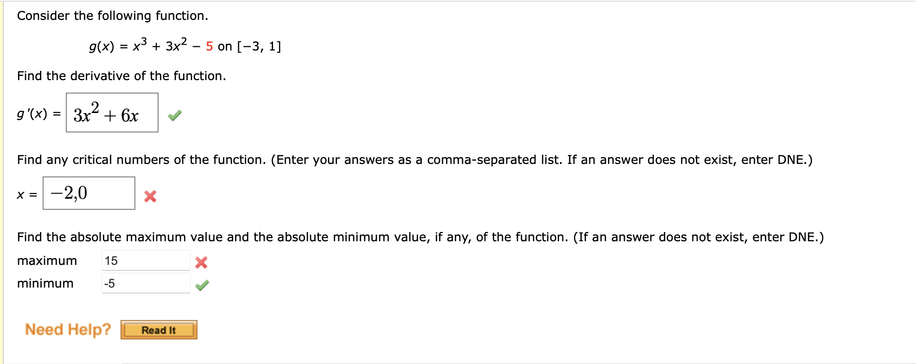The image size is (916, 364).
Task: Click the minimum value answer box
Action: pos(146,282)
